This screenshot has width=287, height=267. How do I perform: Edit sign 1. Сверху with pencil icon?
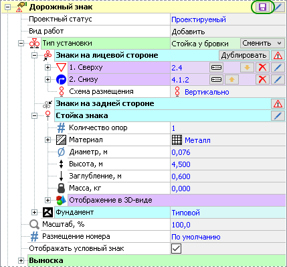[x=278, y=67]
